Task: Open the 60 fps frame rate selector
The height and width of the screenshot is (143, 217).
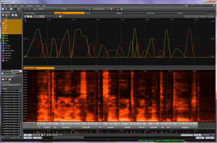Action: tap(198, 135)
